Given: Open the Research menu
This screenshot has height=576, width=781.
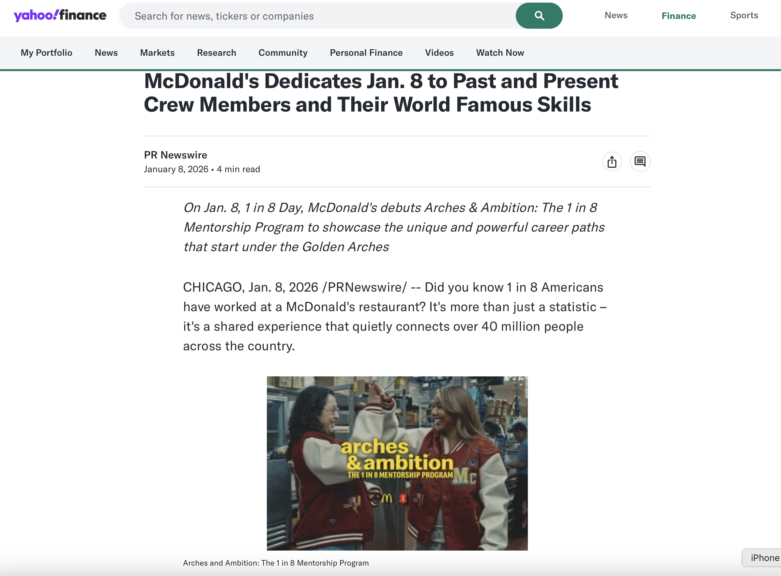Looking at the screenshot, I should 217,53.
